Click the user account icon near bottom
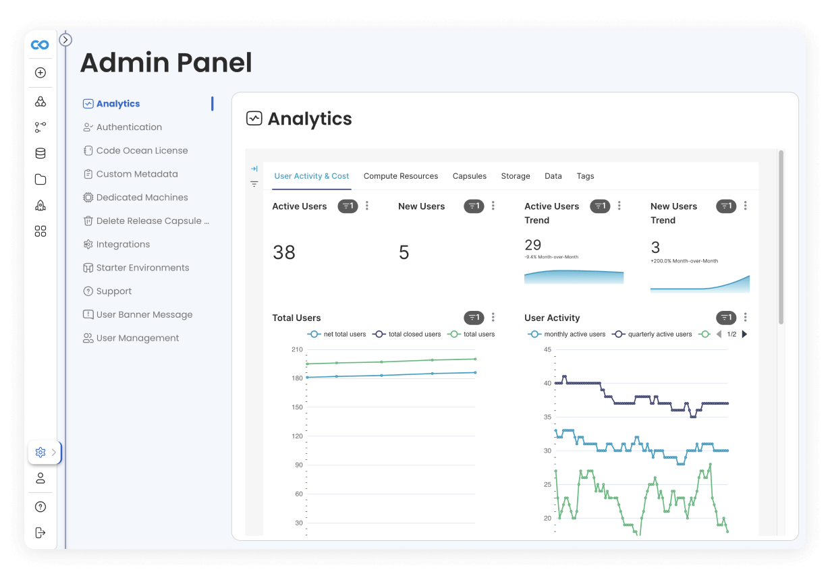Viewport: 830px width, 580px height. click(x=40, y=477)
